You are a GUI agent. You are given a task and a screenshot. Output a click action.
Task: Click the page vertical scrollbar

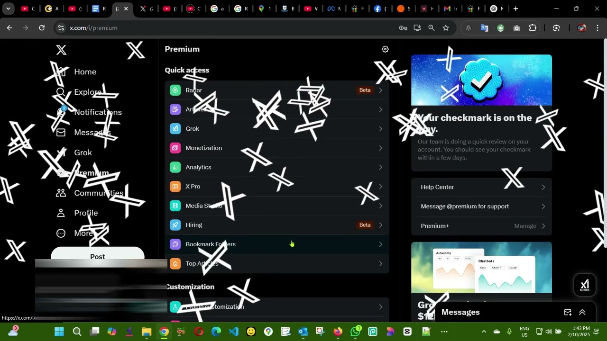(x=605, y=142)
